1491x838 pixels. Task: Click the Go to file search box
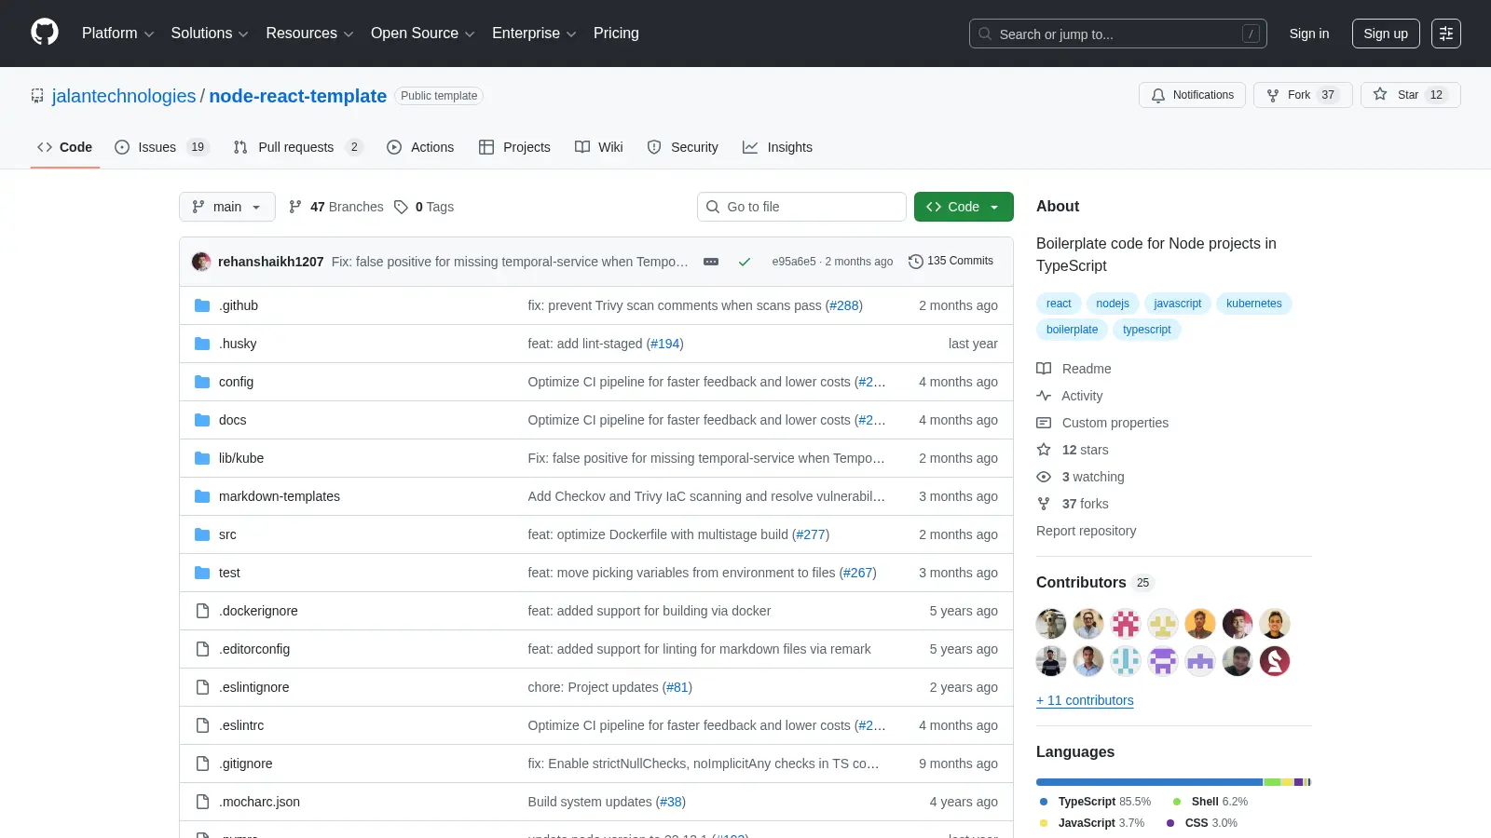[801, 207]
